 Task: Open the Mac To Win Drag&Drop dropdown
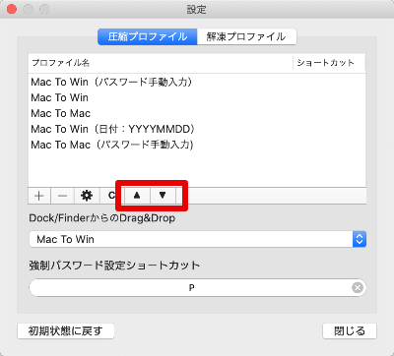coord(198,239)
